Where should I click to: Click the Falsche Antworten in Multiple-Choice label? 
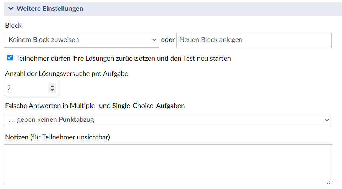coord(95,106)
